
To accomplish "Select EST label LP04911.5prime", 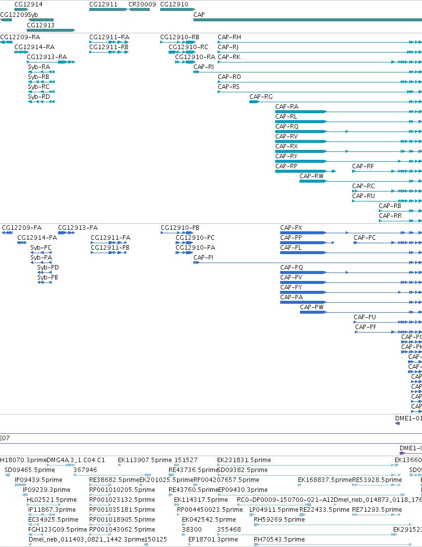I will tap(274, 510).
